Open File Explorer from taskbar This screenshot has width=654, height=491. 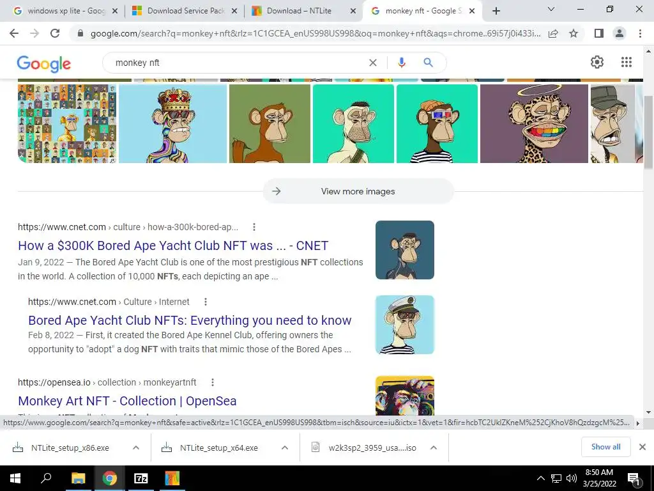(78, 478)
